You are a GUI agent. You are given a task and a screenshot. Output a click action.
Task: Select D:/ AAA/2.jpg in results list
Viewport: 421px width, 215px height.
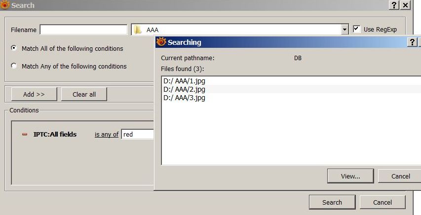click(x=184, y=89)
